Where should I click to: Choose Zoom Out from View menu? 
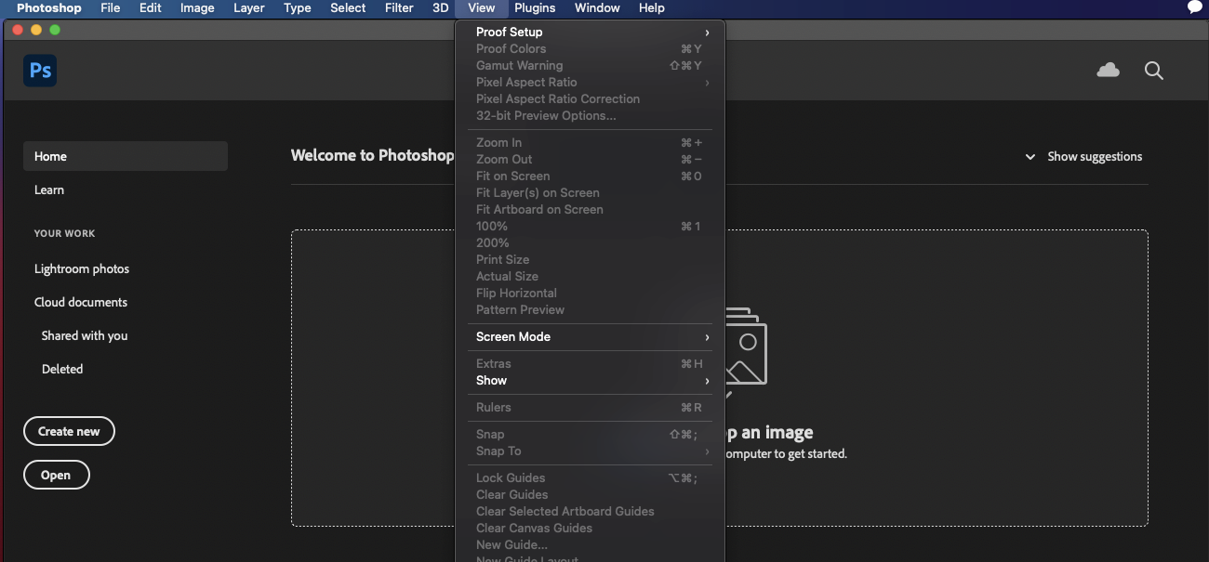[590, 159]
